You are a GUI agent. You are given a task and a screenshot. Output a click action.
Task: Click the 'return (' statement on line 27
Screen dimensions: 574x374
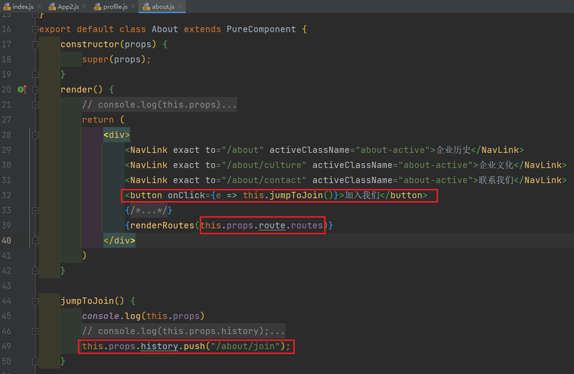[x=103, y=120]
